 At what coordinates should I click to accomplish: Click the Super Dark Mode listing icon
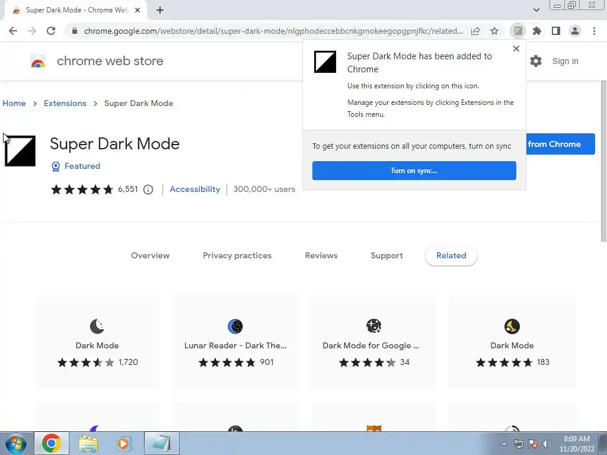[20, 151]
